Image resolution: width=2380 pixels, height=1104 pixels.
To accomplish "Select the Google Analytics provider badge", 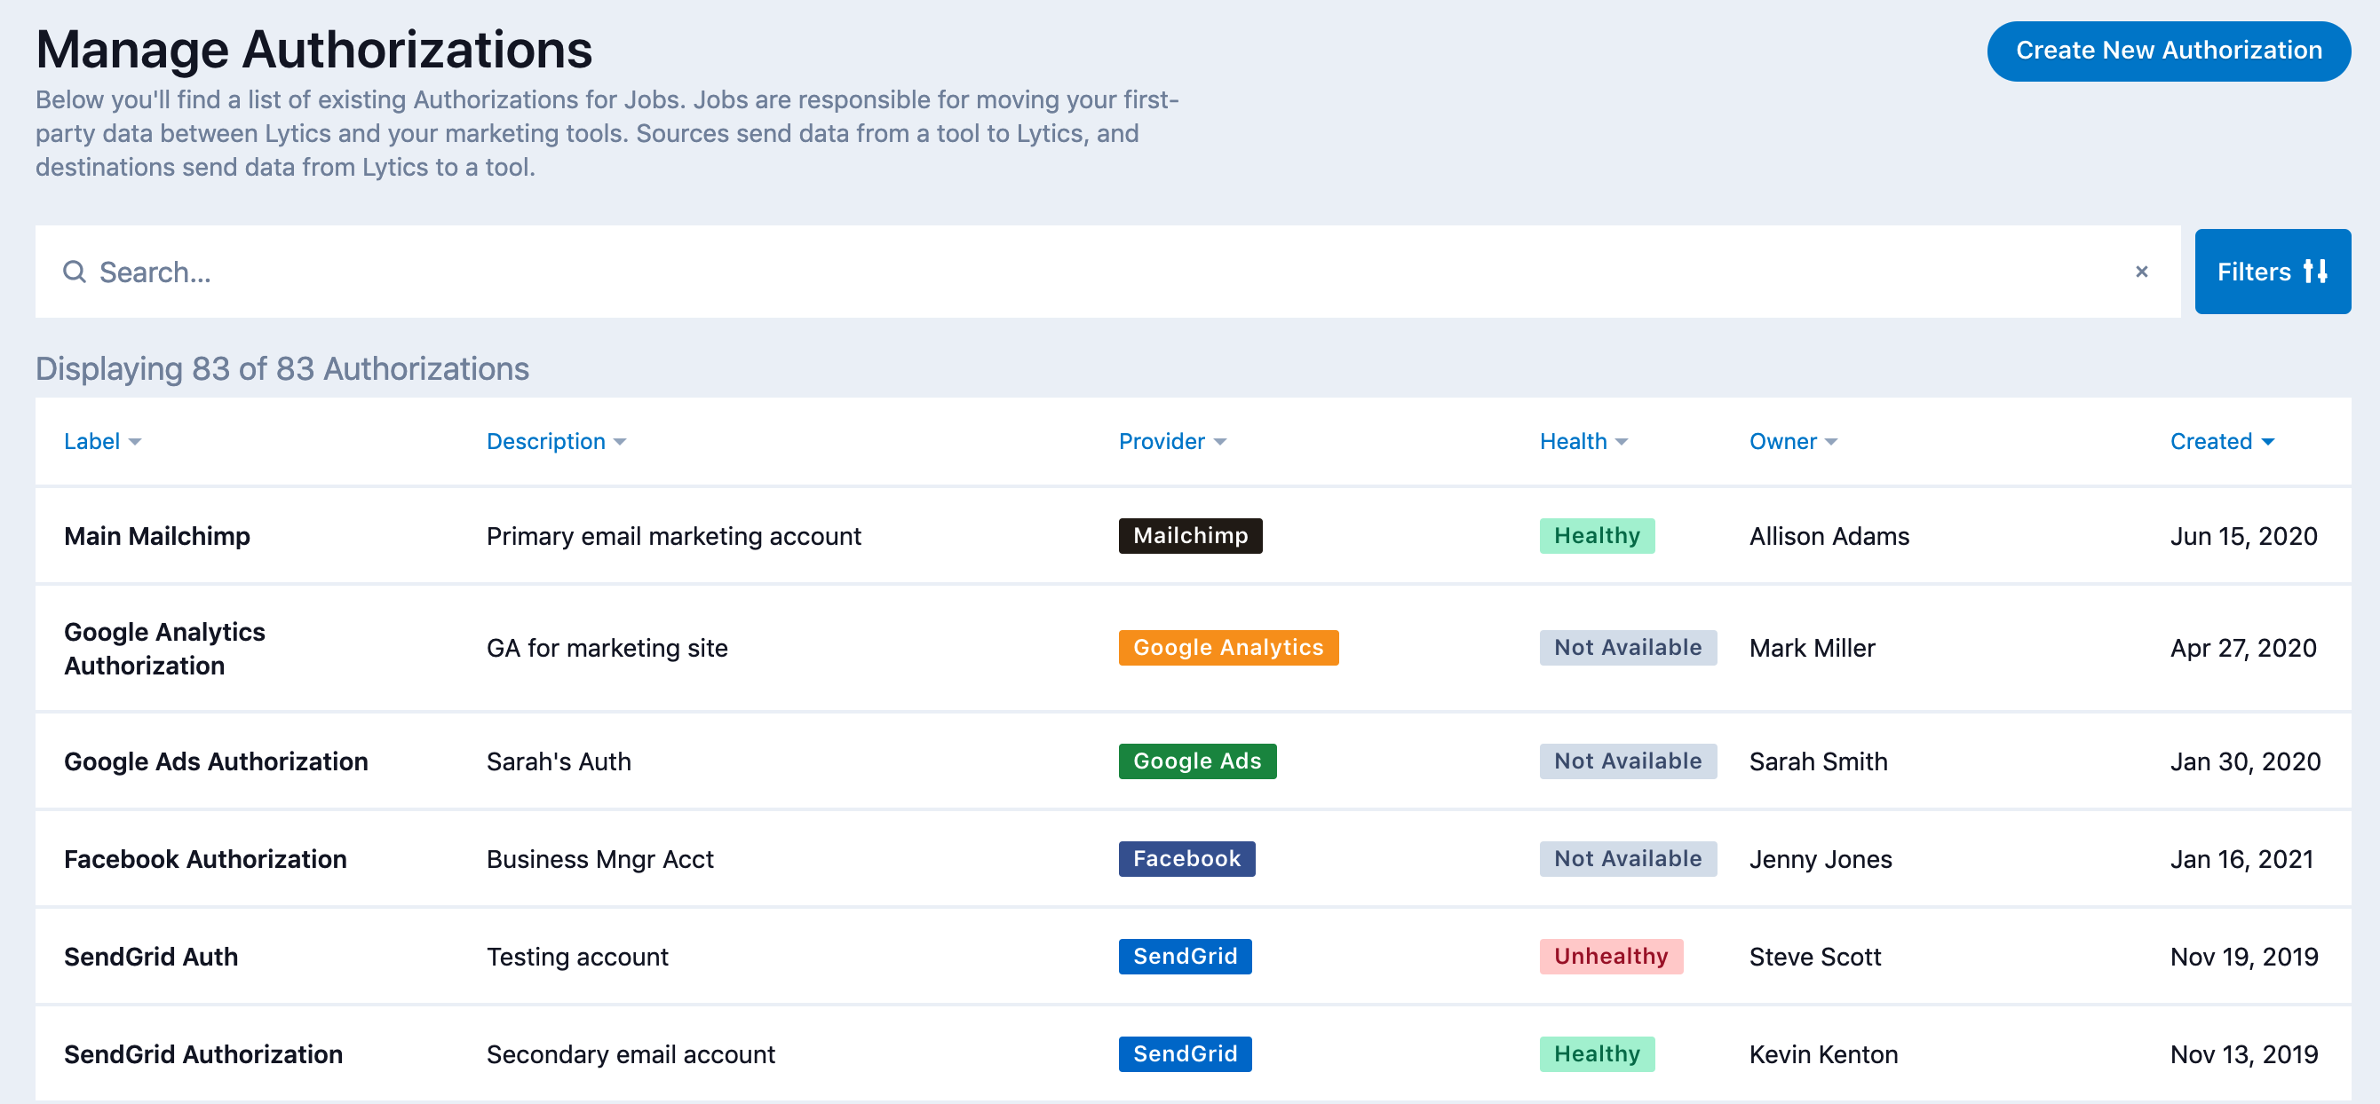I will click(1229, 647).
